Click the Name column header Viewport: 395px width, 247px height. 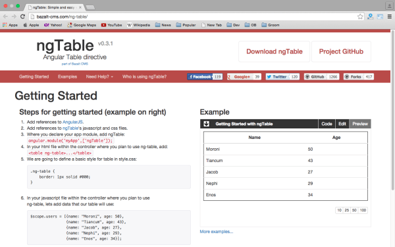254,138
